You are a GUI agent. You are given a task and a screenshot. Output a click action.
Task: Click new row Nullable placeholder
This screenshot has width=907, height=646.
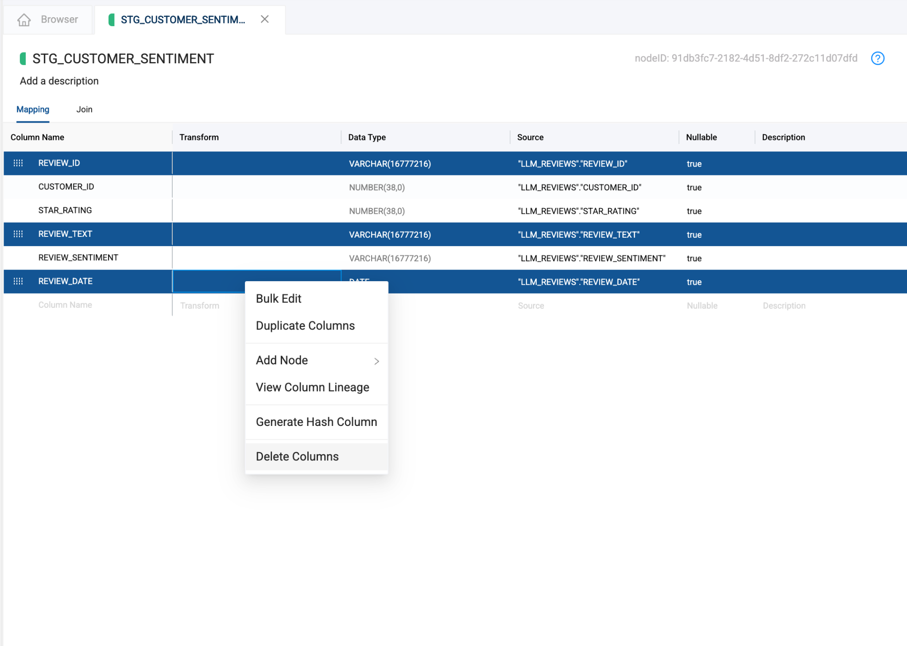pos(702,306)
